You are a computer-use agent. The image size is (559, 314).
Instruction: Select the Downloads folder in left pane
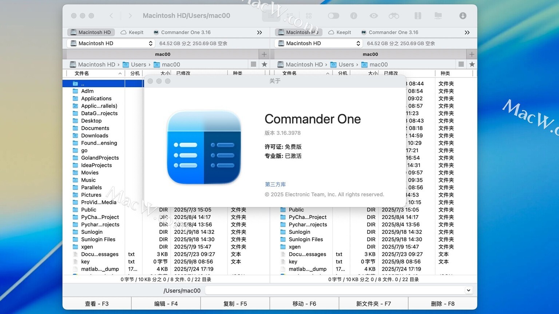(x=95, y=136)
